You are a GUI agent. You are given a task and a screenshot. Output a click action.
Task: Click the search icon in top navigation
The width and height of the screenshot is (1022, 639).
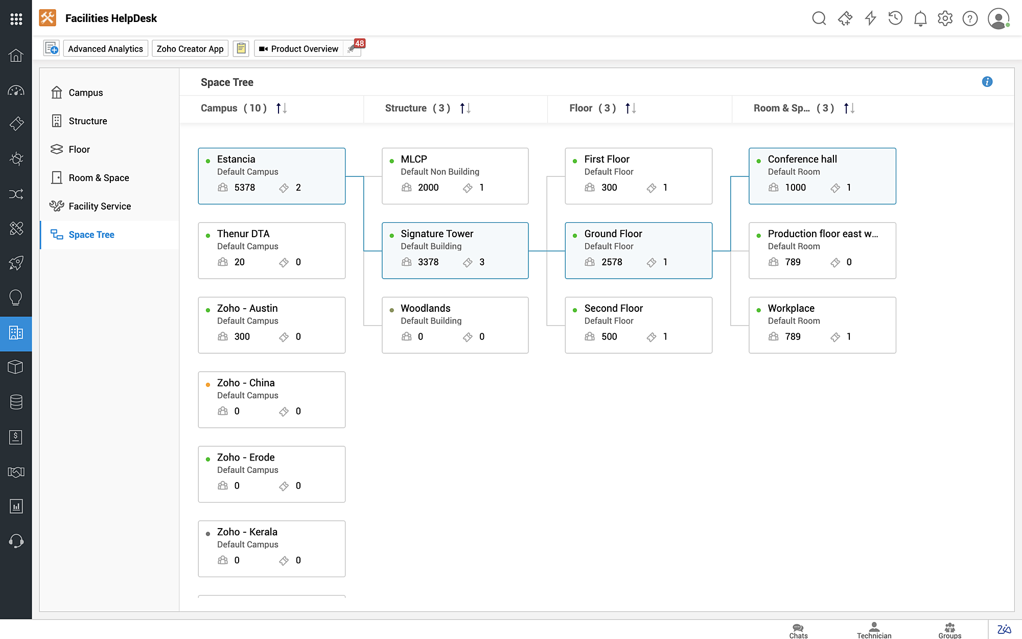[x=818, y=18]
